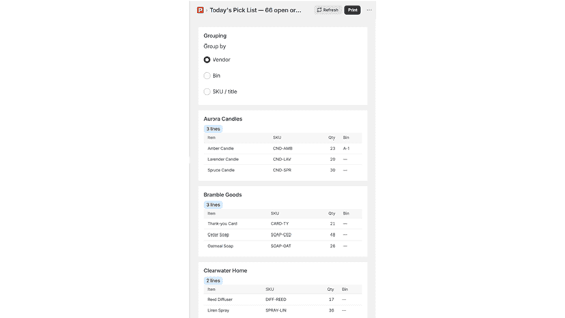Click the Refresh button
Viewport: 565px width, 318px height.
point(328,10)
